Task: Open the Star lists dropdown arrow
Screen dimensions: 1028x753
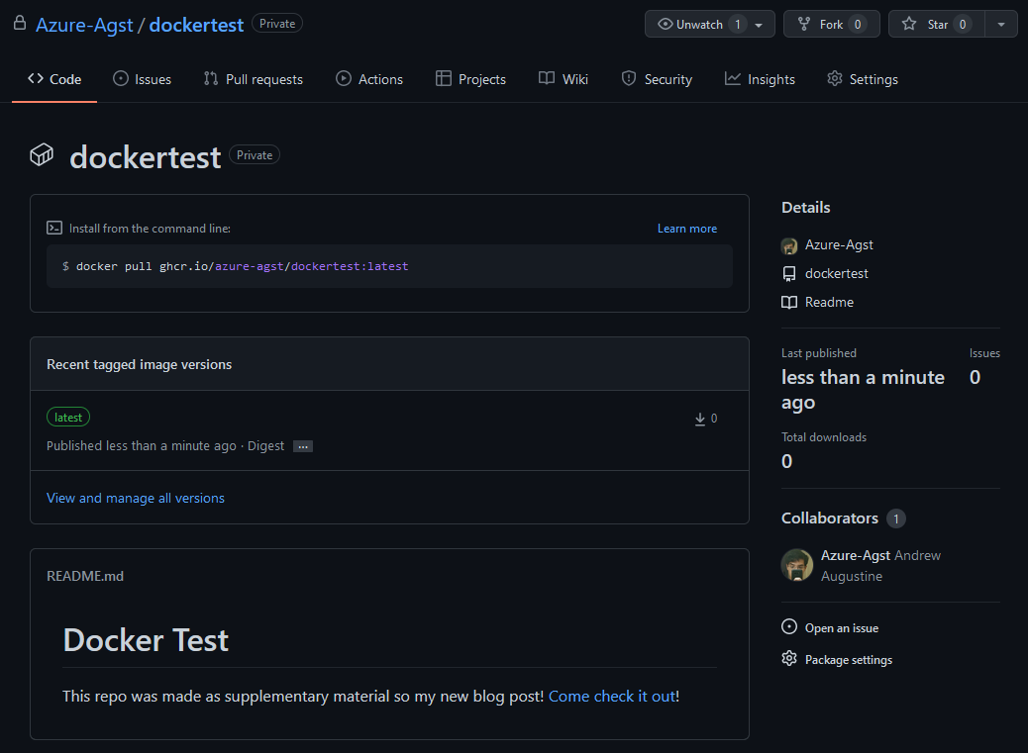Action: coord(1001,24)
